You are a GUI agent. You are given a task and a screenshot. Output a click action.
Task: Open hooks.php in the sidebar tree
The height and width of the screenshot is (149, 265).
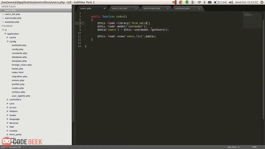pos(17,69)
